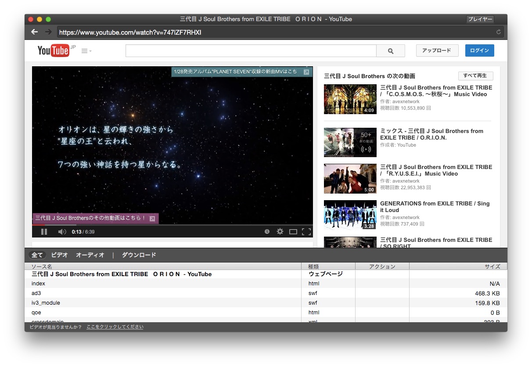532x367 pixels.
Task: Open ミックス O.R.I.O.N. title link
Action: [431, 134]
